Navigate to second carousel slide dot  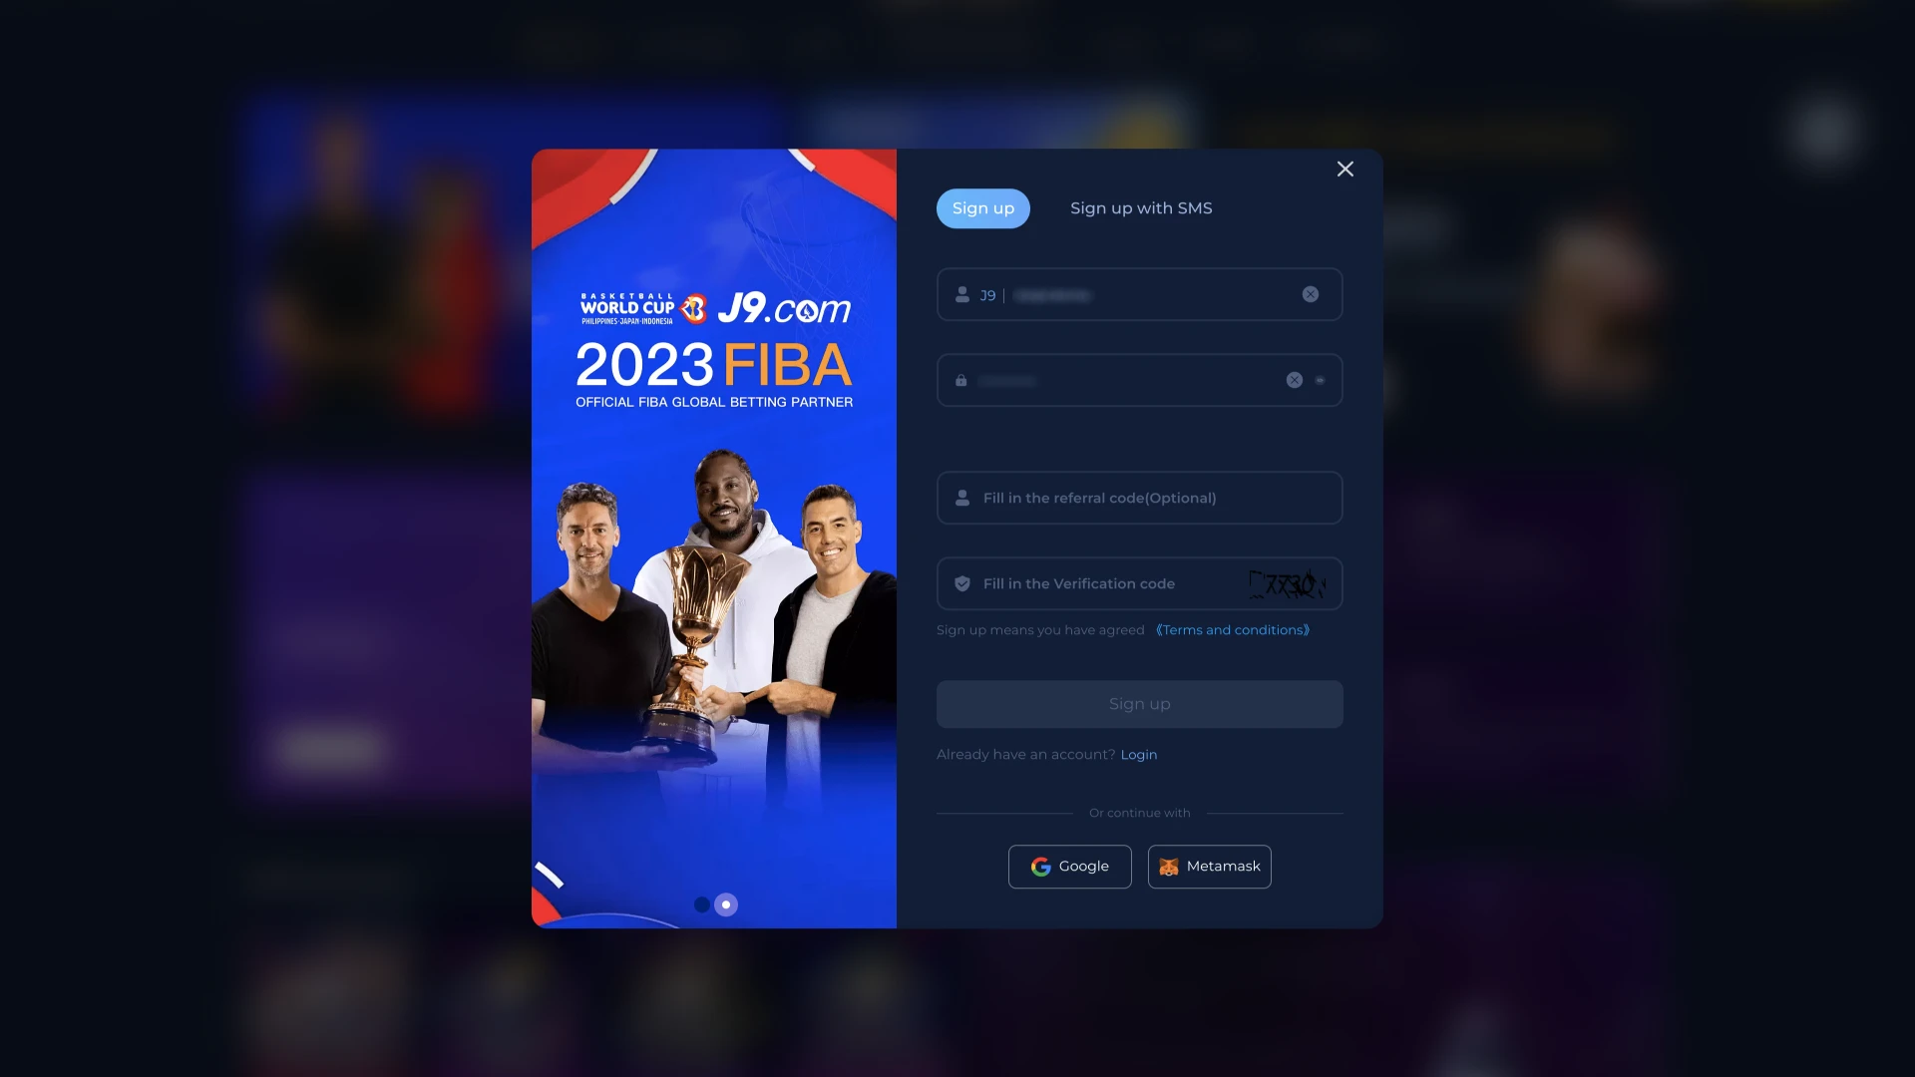(727, 903)
